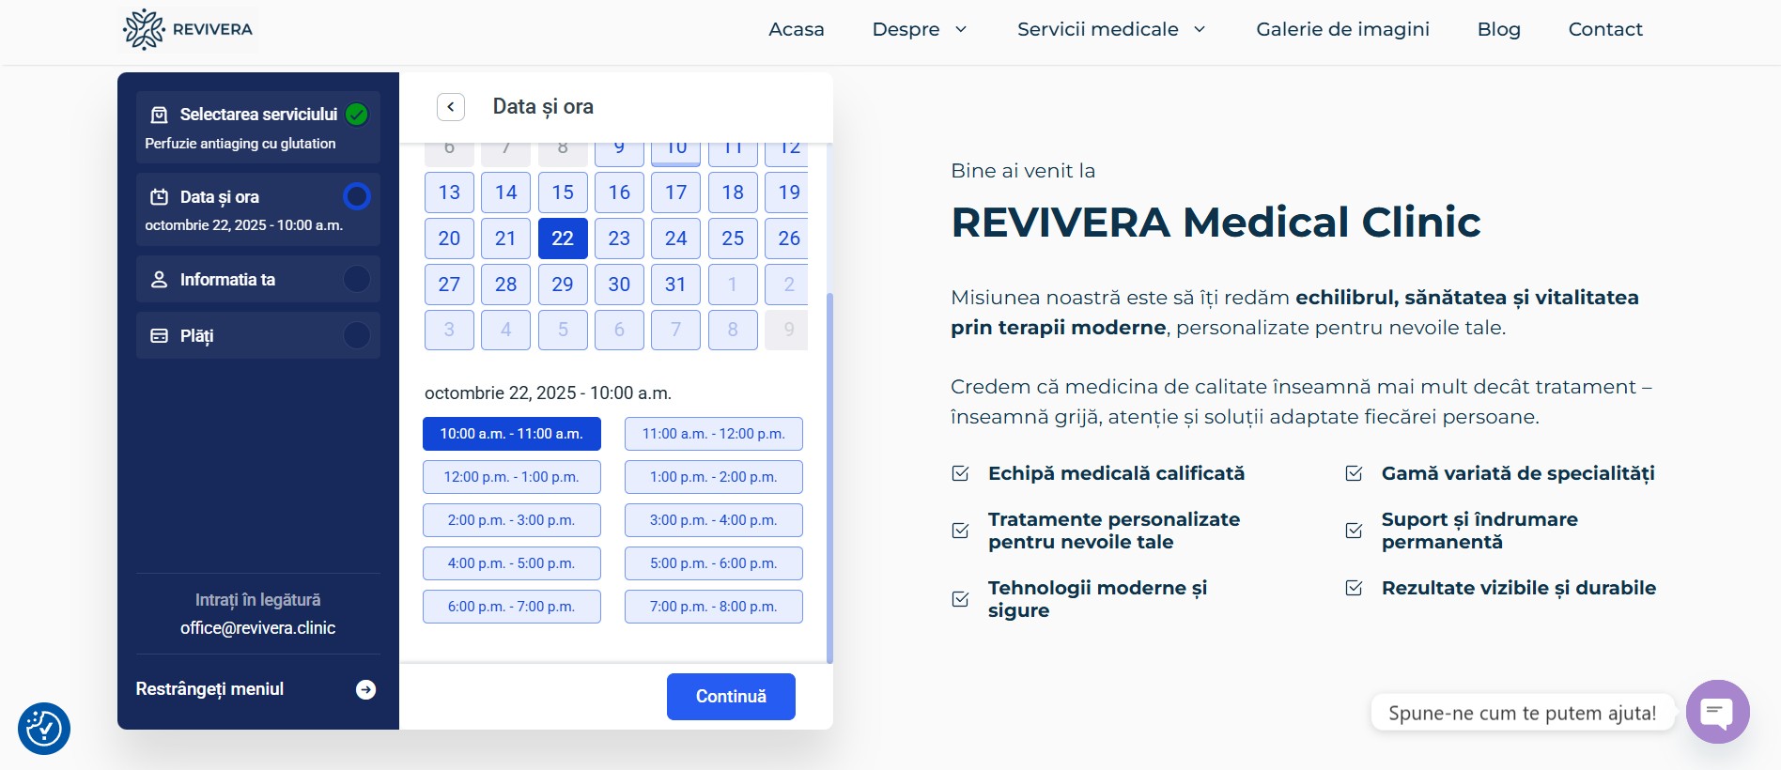
Task: Click the person icon beside Informatia ta
Action: pos(160,280)
